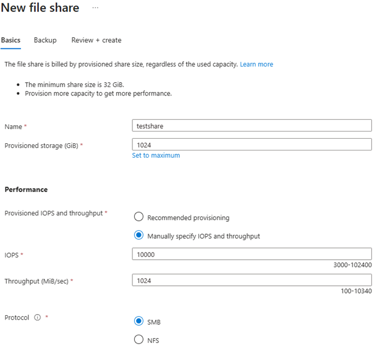Screen dimensions: 380x348
Task: Choose the SMB protocol radio button
Action: [x=138, y=321]
